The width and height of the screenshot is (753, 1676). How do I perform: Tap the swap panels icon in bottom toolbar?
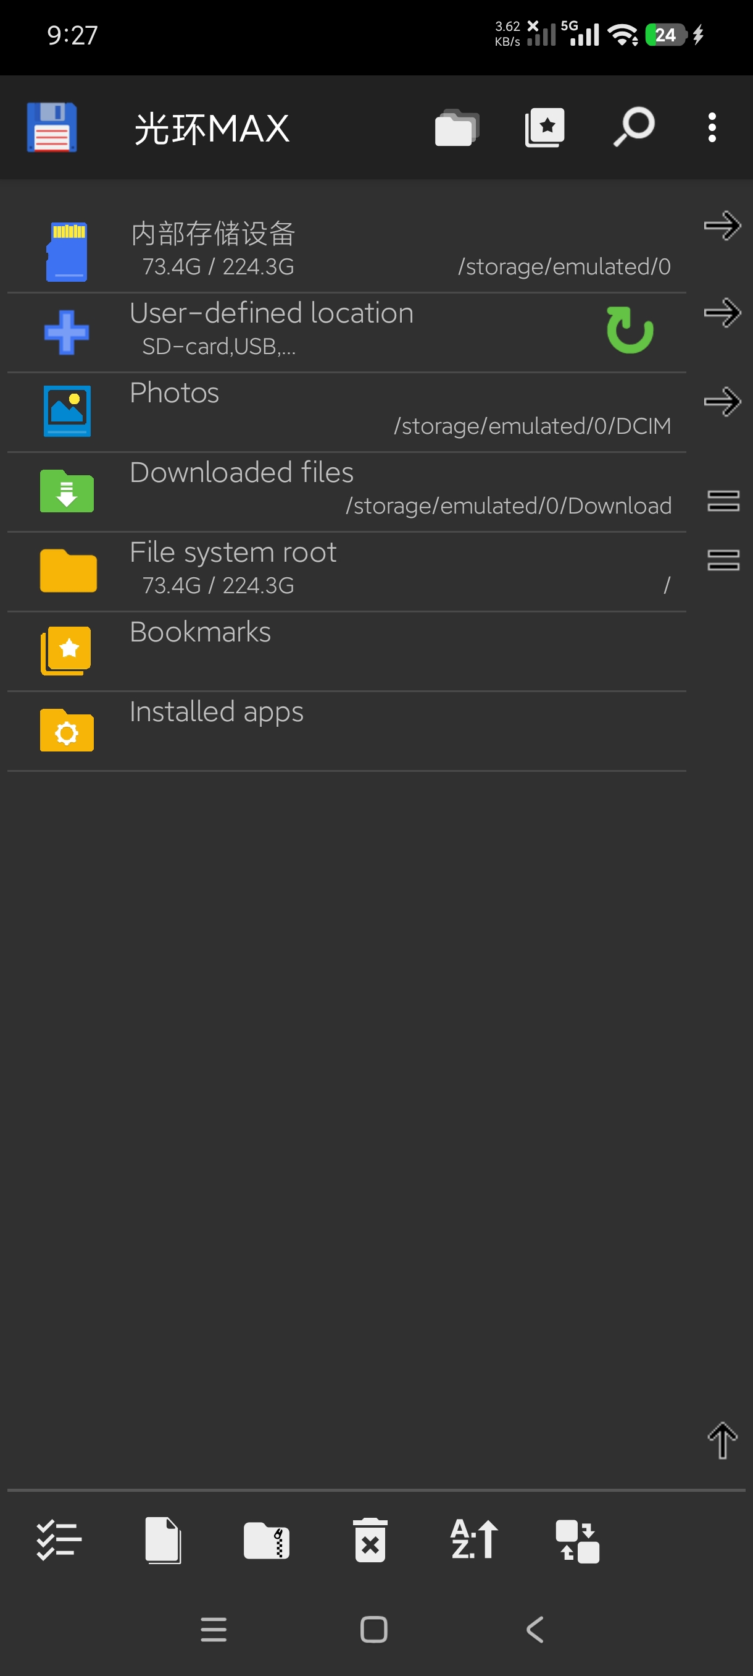(578, 1541)
